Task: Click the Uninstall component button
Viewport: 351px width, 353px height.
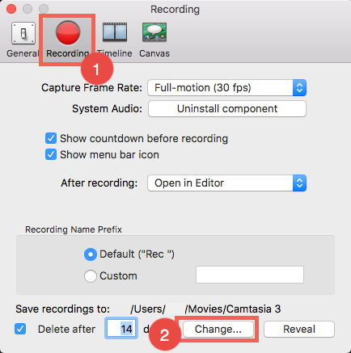Action: pos(227,109)
